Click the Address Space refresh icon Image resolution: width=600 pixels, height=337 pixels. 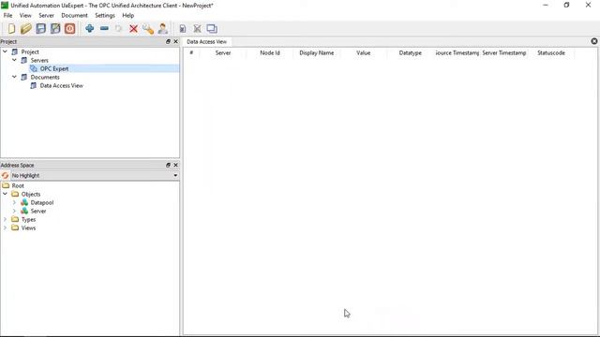point(5,175)
